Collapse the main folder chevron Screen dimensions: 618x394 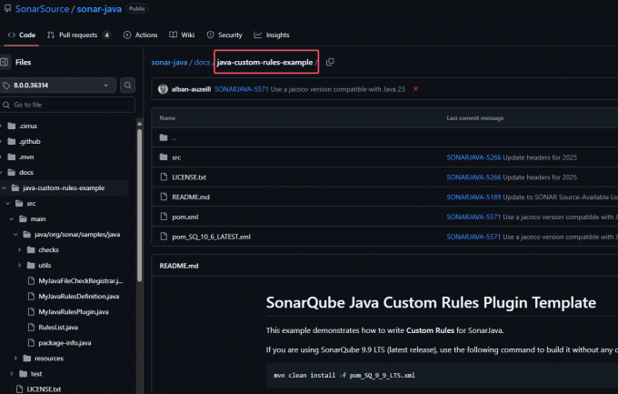[12, 218]
